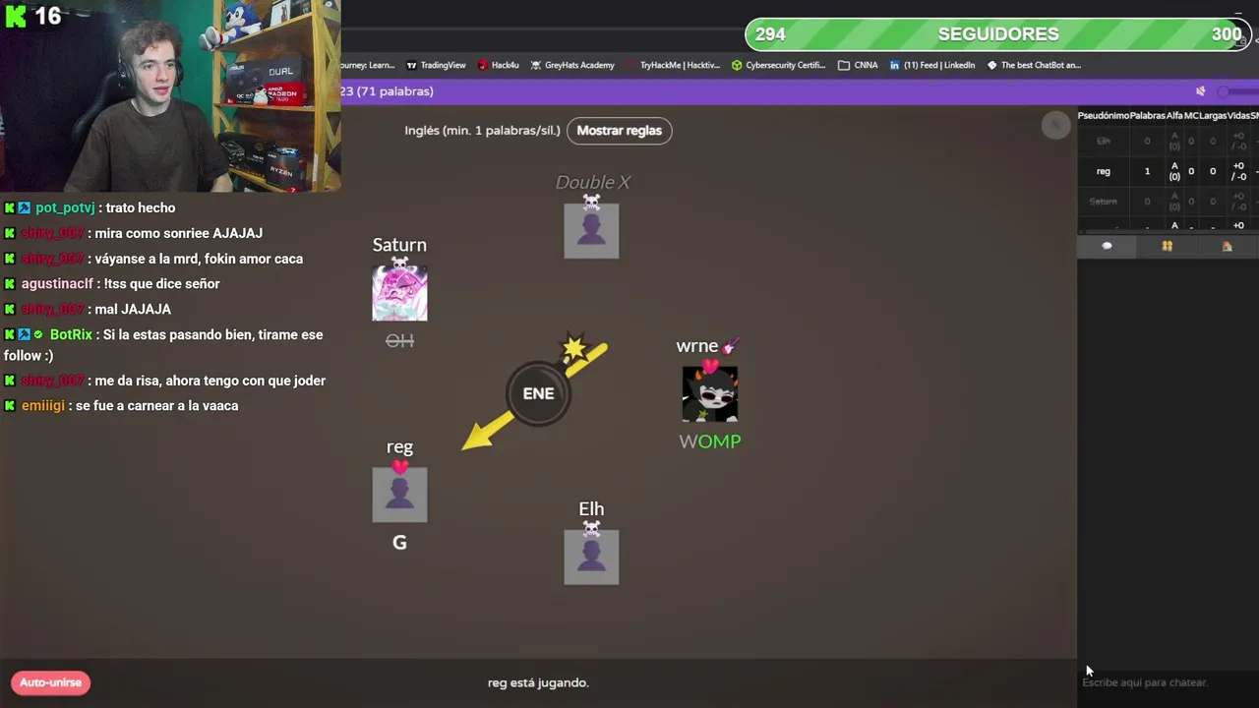This screenshot has width=1259, height=708.
Task: Mute the game sound icon
Action: pos(1200,91)
